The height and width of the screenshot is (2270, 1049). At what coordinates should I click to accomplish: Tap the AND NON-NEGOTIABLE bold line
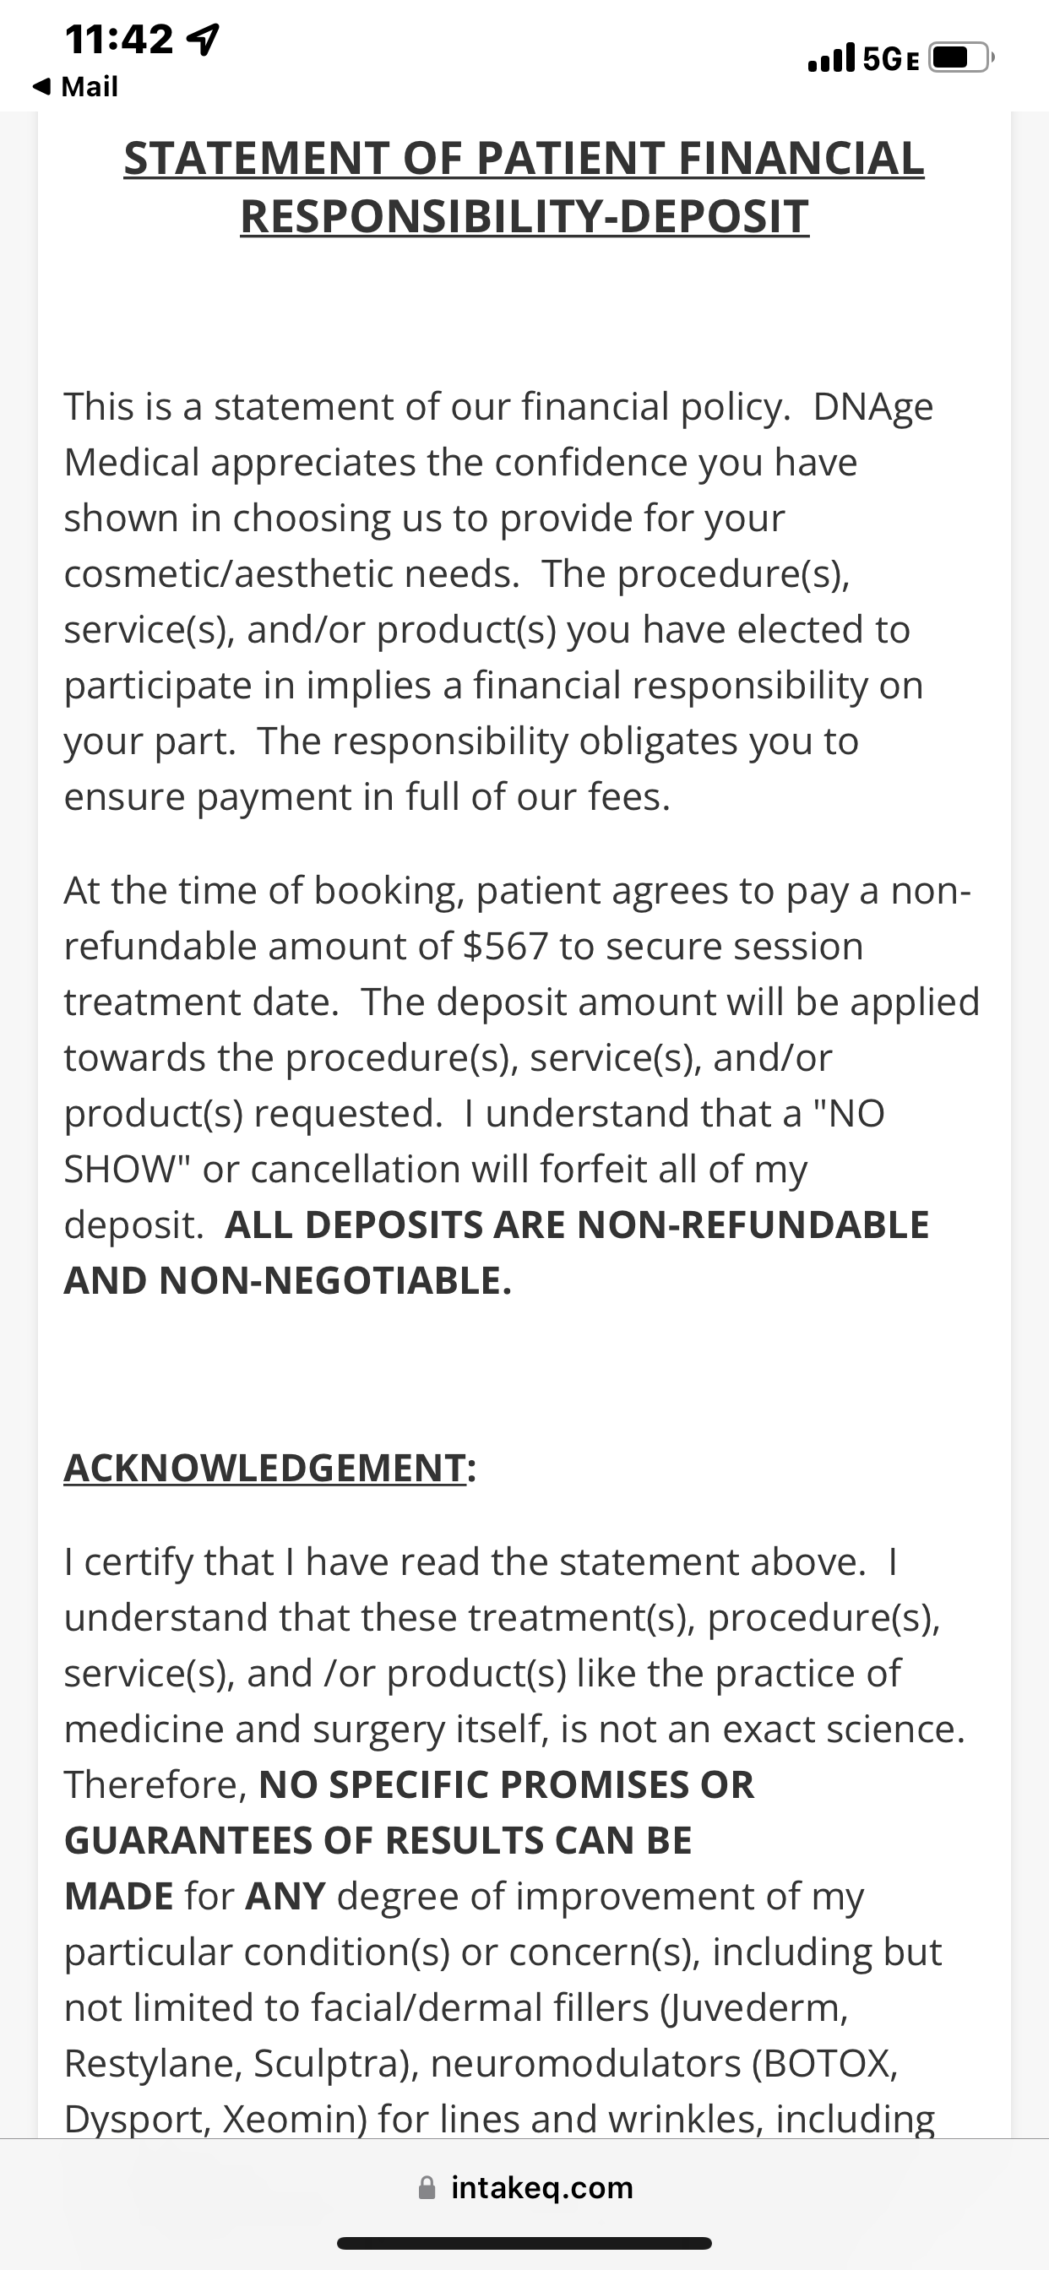(x=287, y=1280)
